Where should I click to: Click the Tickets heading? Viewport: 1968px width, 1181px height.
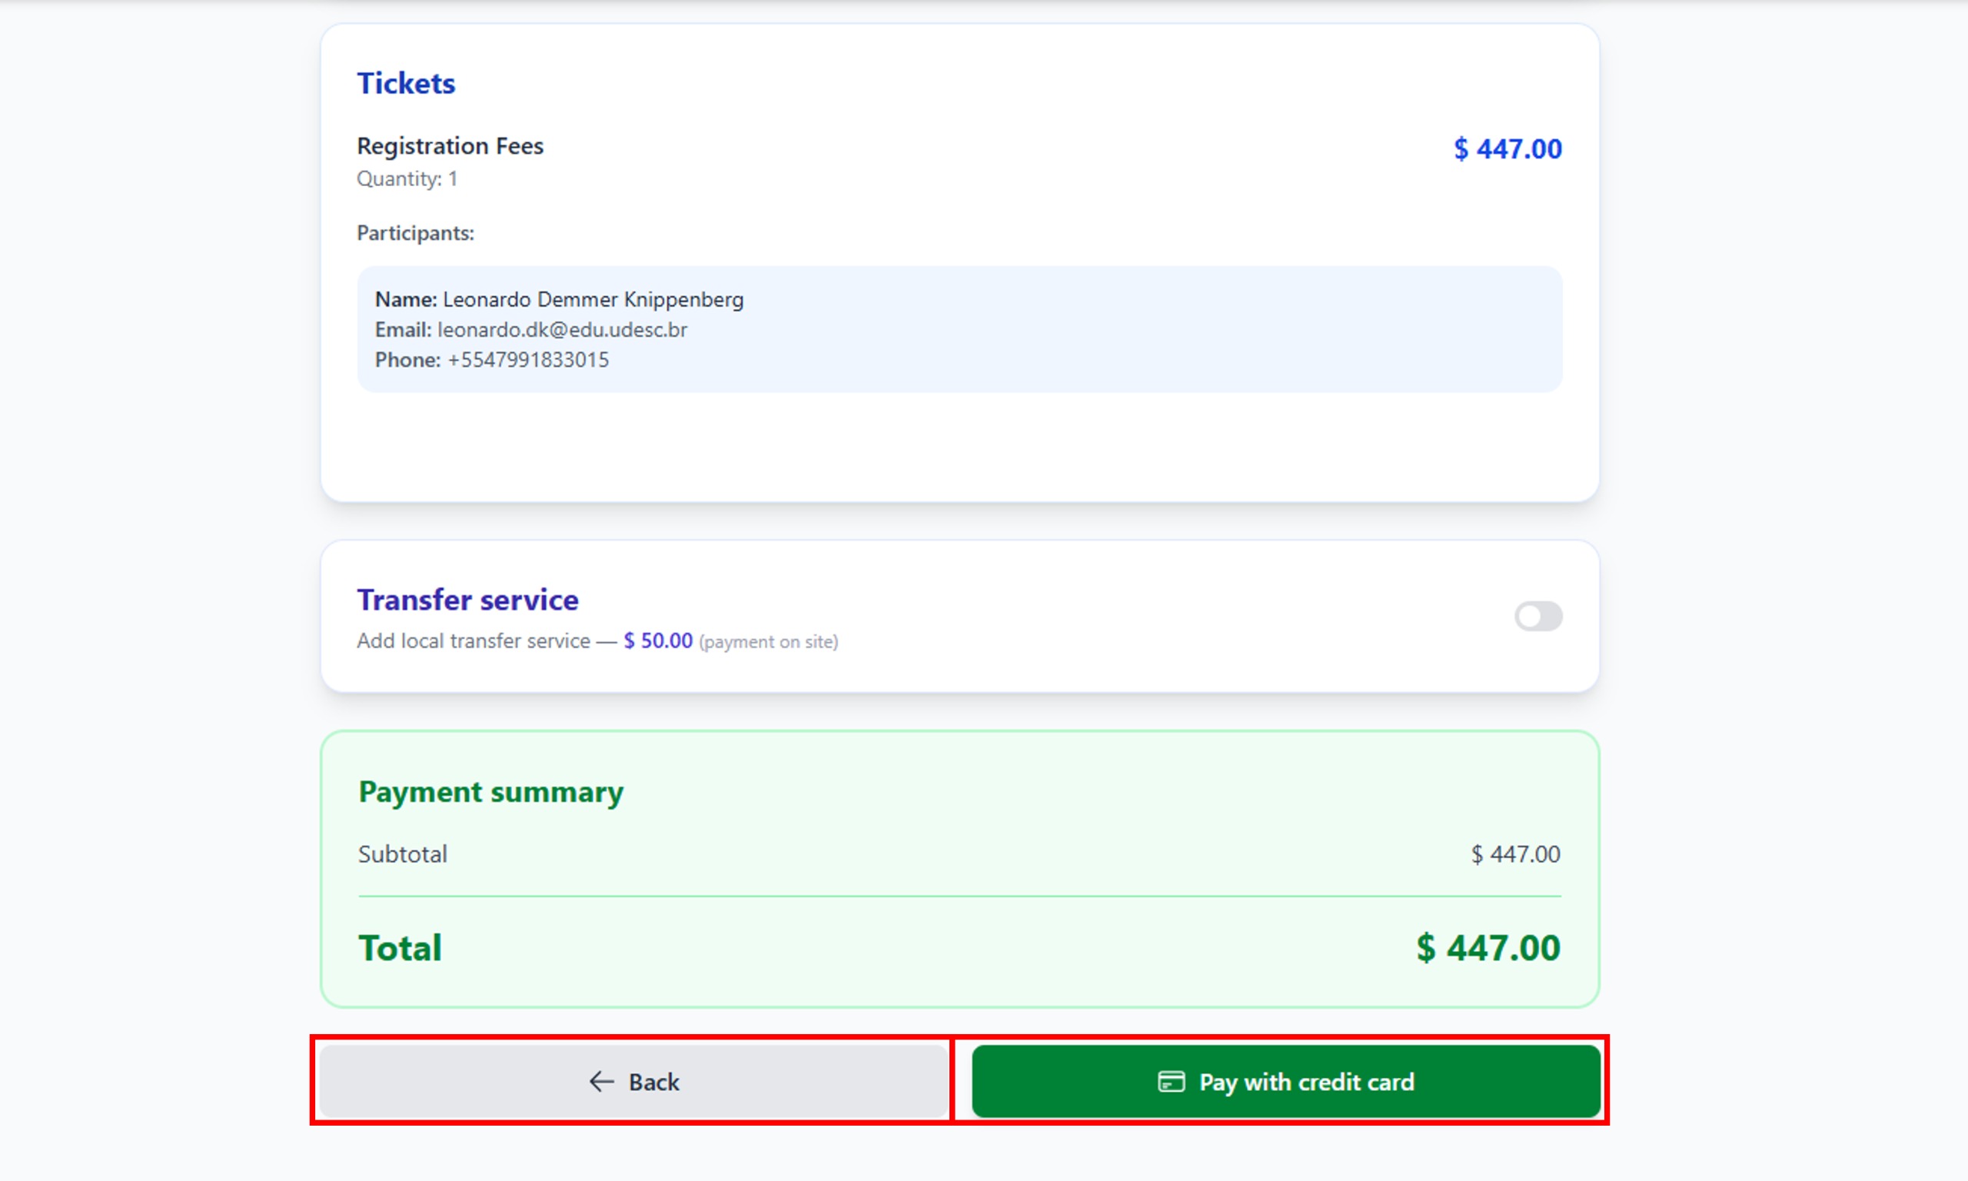pos(406,84)
